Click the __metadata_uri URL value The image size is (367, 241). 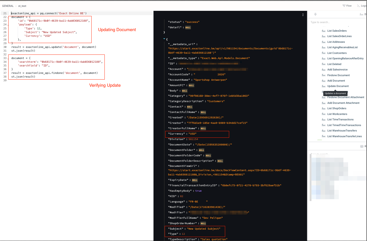tap(230, 51)
